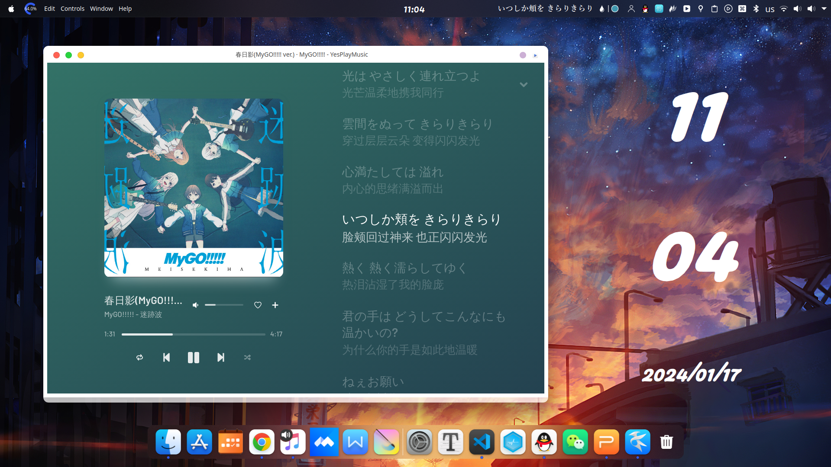Open the Window menu
The image size is (831, 467).
point(101,9)
